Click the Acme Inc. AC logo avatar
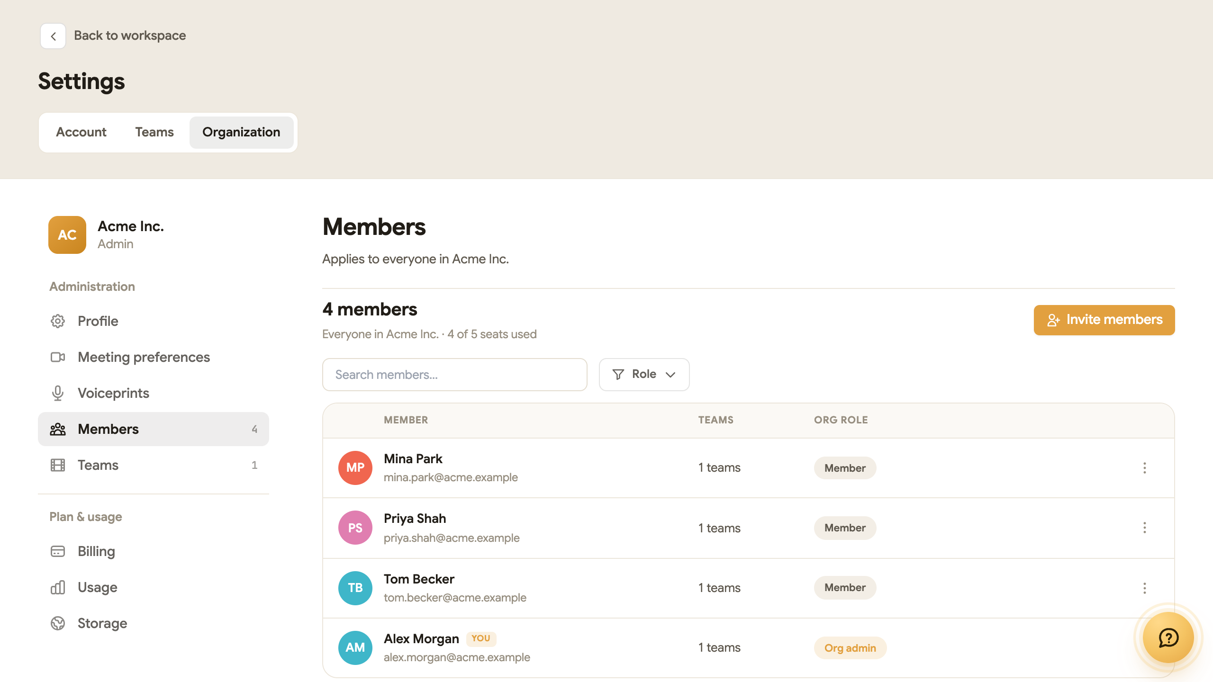The image size is (1213, 682). [x=67, y=235]
